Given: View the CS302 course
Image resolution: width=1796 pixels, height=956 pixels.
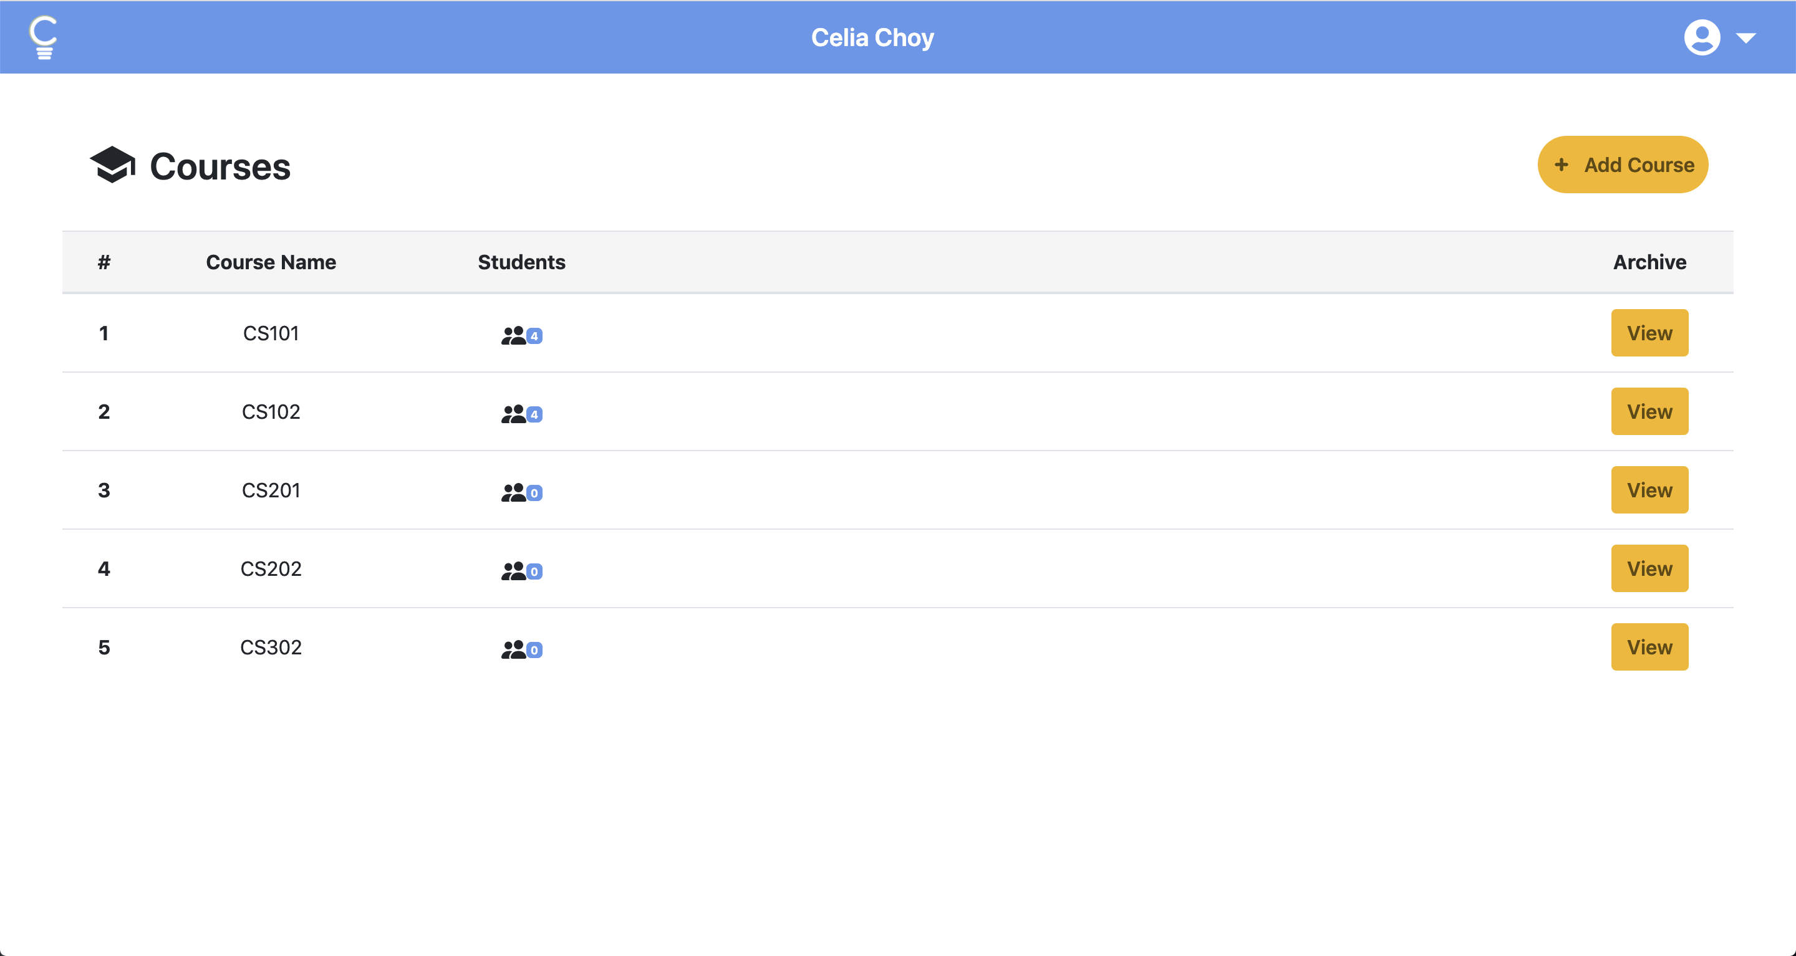Looking at the screenshot, I should (x=1649, y=648).
